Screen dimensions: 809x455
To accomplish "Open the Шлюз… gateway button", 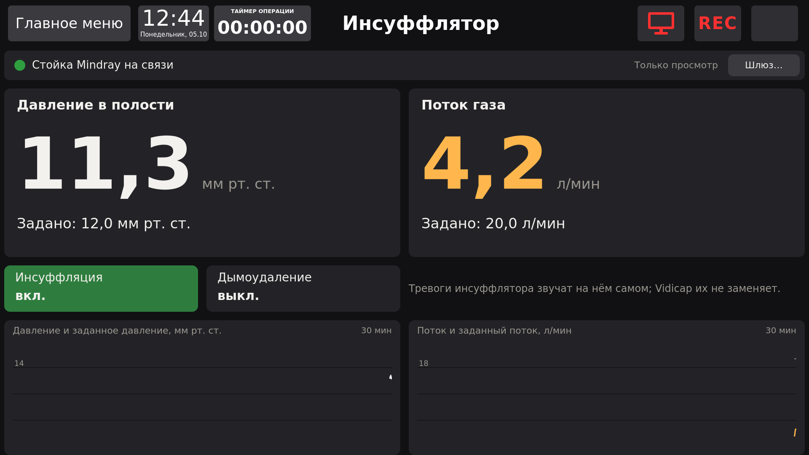I will coord(763,65).
